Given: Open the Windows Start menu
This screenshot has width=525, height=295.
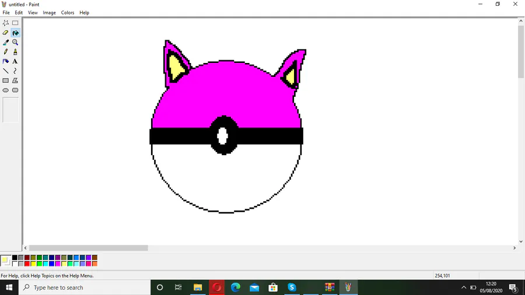Looking at the screenshot, I should click(x=9, y=287).
